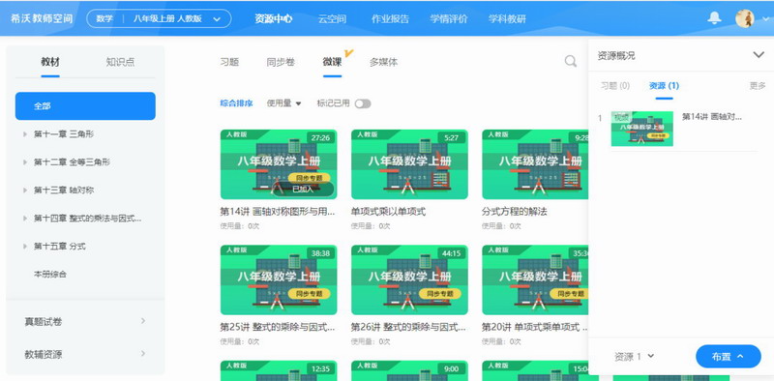
Task: Open the 单项式乘以单项式 video thumbnail
Action: pos(409,164)
